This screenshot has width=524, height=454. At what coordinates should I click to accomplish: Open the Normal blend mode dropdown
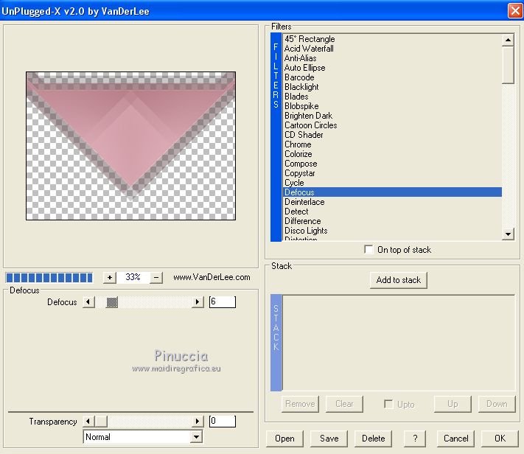197,437
